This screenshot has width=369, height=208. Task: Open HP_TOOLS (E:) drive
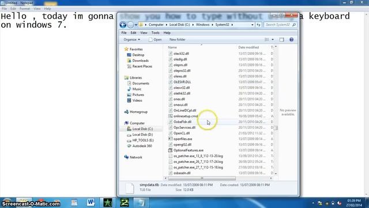(140, 140)
